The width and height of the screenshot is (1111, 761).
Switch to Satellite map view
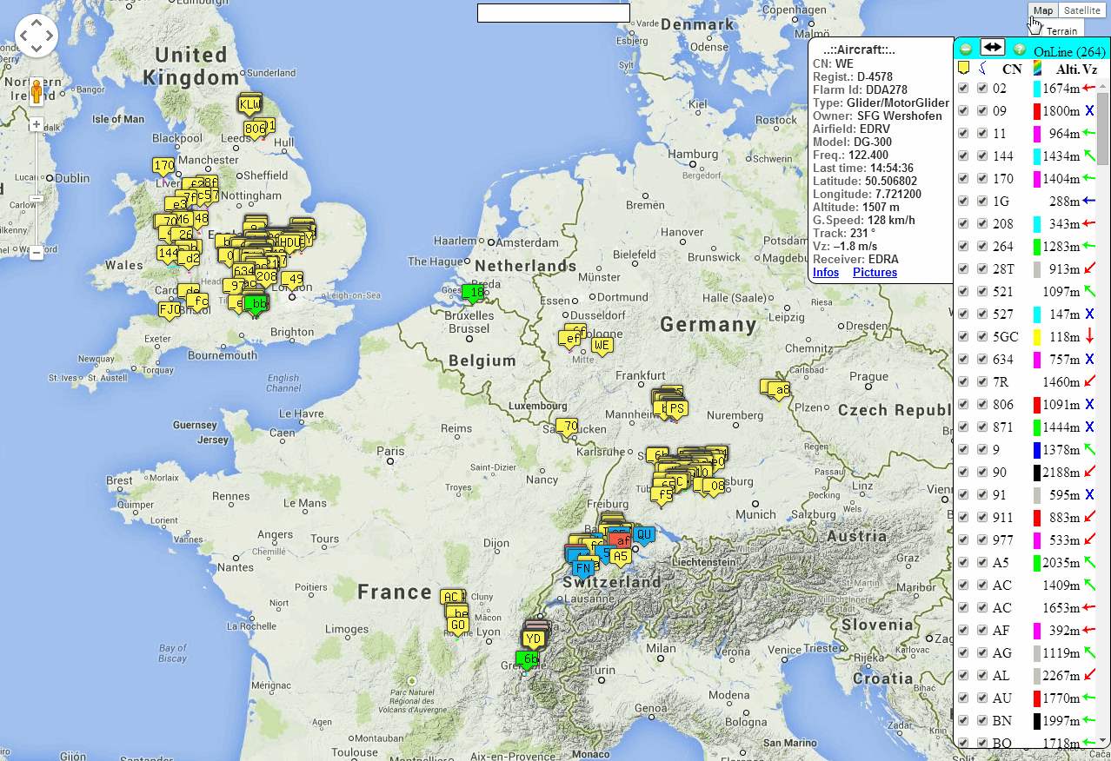click(1082, 10)
